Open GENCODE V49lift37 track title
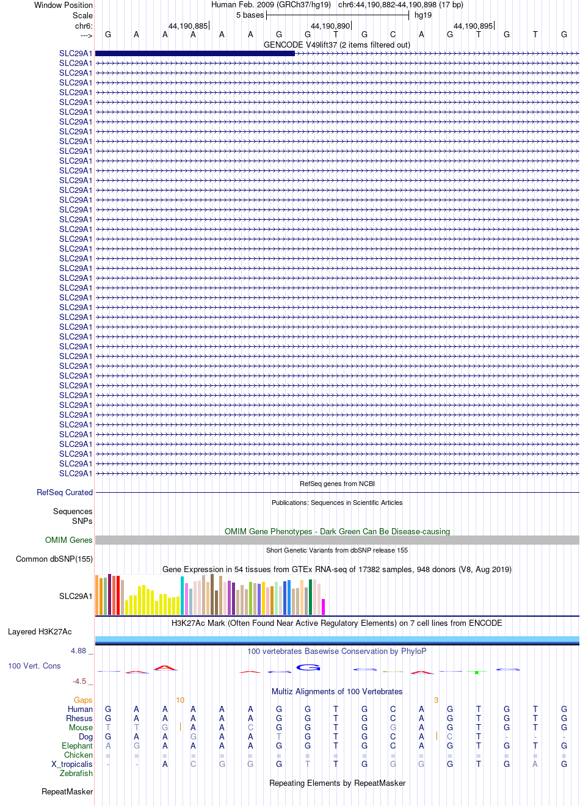580x806 pixels. (x=337, y=45)
